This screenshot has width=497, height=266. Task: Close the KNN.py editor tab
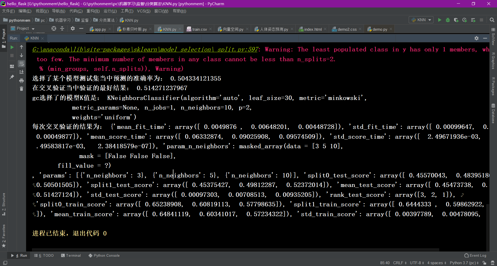[180, 29]
